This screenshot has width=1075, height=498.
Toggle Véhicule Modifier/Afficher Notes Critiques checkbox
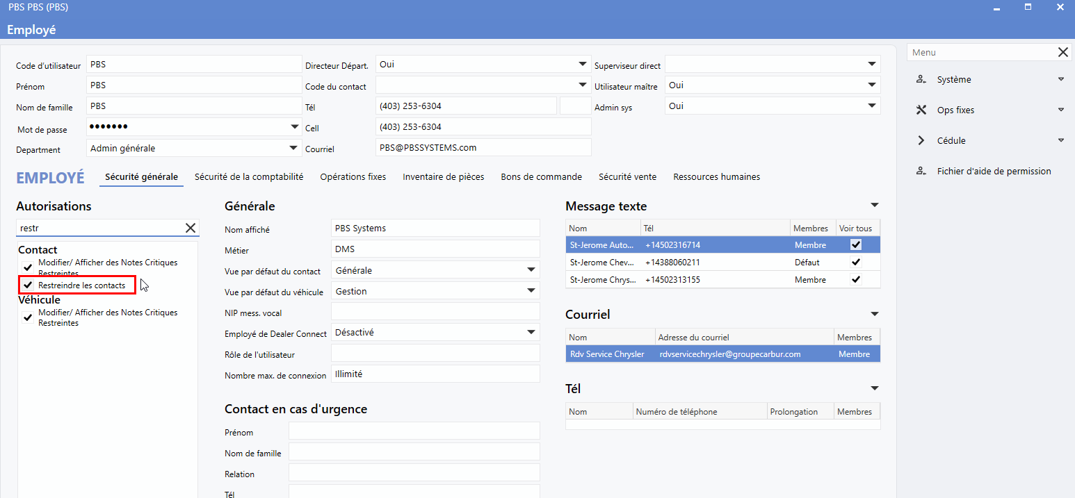28,317
